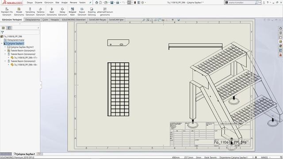The image size is (283, 159).
Task: Open the Ekle menu
Action: [x=57, y=3]
